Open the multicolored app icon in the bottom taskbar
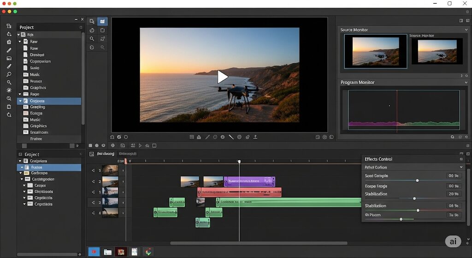 148,252
